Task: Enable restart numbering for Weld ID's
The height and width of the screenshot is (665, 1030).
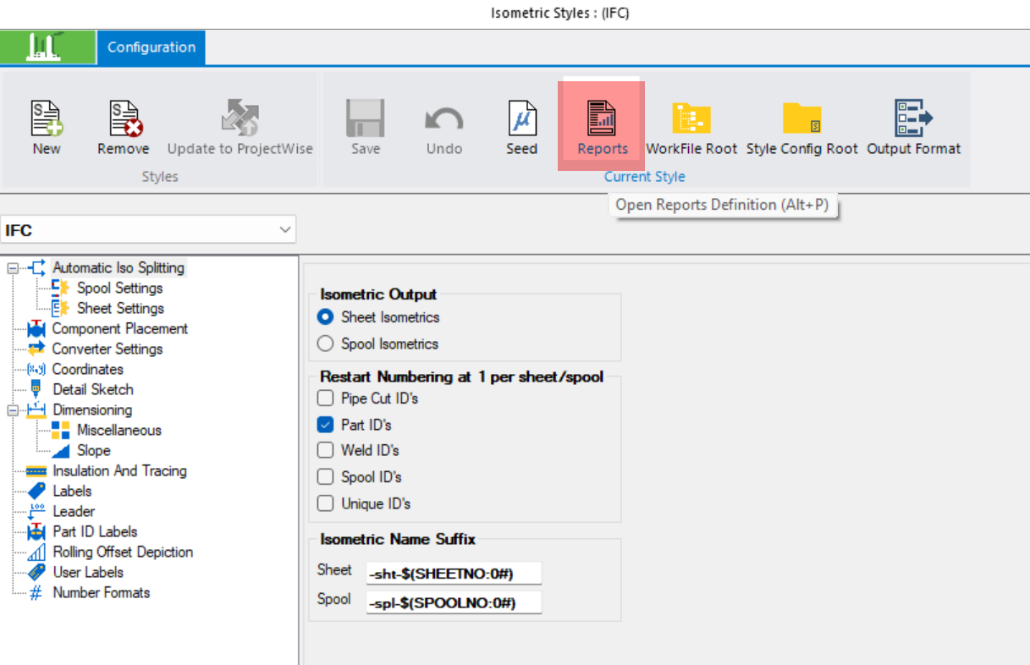Action: tap(325, 450)
